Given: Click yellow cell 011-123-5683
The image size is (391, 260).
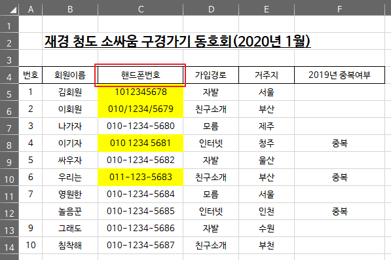Looking at the screenshot, I should [141, 177].
